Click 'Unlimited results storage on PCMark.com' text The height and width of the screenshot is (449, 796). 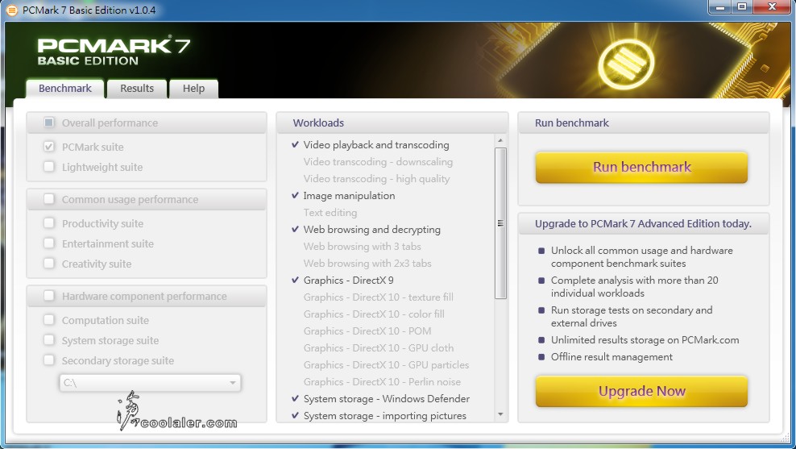point(645,340)
